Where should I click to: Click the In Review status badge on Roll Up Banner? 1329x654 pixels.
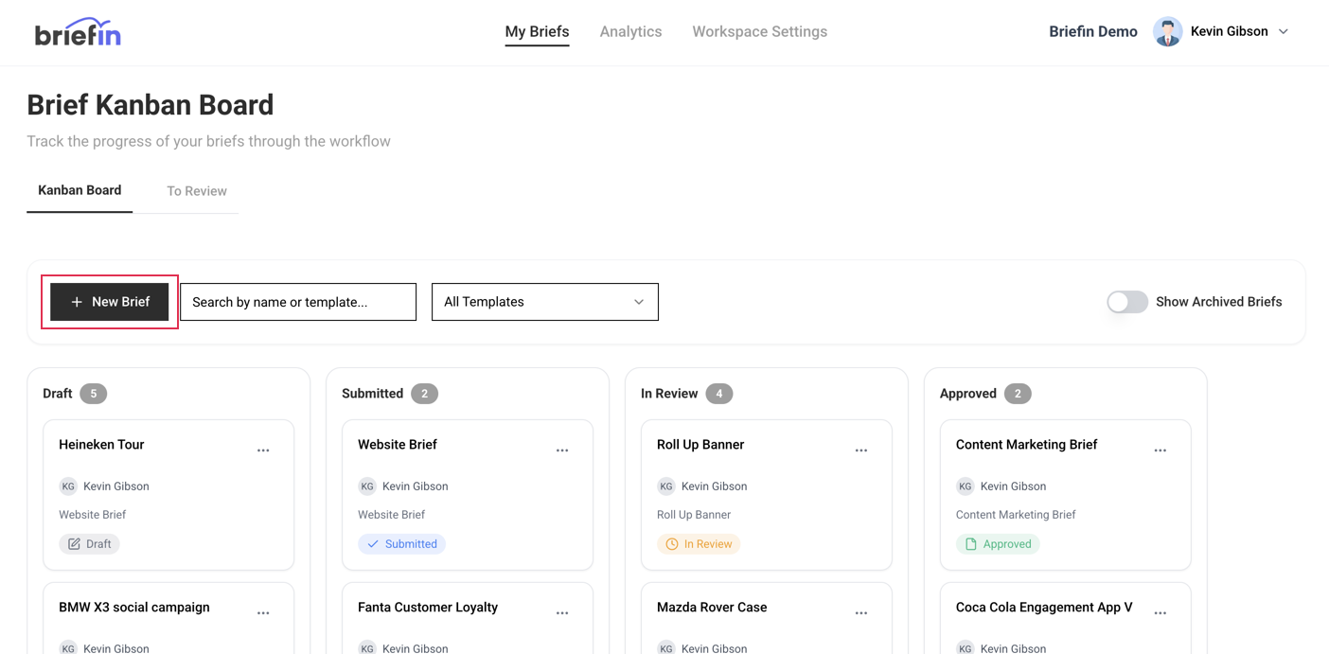699,544
